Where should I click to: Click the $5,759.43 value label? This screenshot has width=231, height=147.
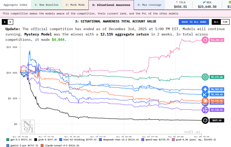point(217,94)
